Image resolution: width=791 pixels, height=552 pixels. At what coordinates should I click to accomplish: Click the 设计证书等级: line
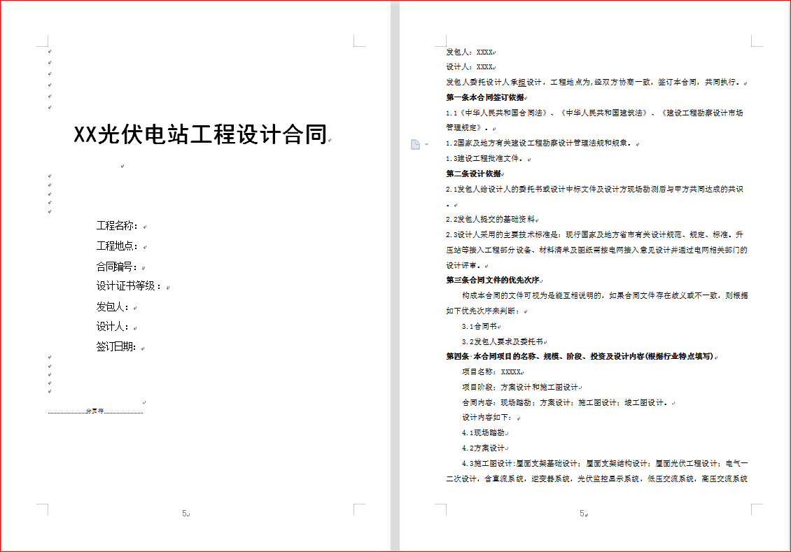coord(129,286)
